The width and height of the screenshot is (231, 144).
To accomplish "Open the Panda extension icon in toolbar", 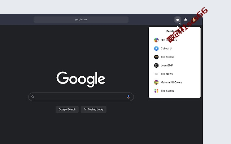I will point(178,19).
